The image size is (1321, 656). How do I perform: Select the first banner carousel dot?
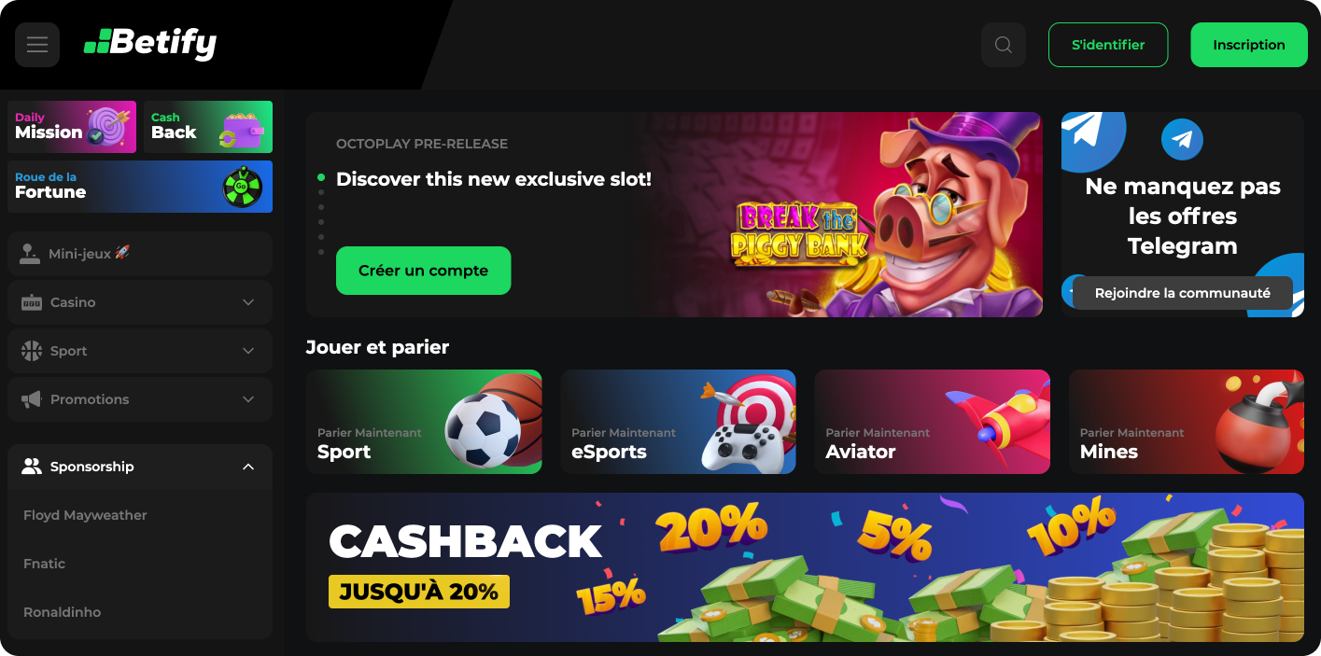pos(321,177)
